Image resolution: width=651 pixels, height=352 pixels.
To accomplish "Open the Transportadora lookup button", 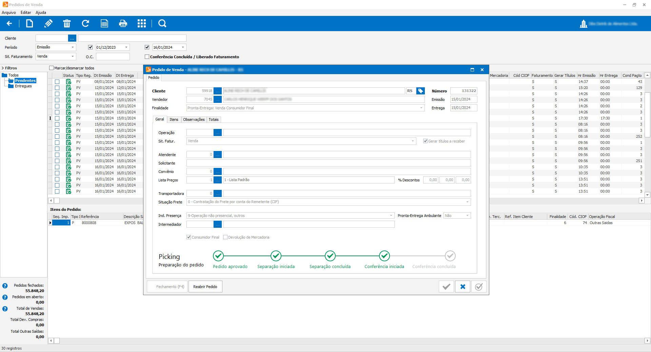I will [x=218, y=194].
